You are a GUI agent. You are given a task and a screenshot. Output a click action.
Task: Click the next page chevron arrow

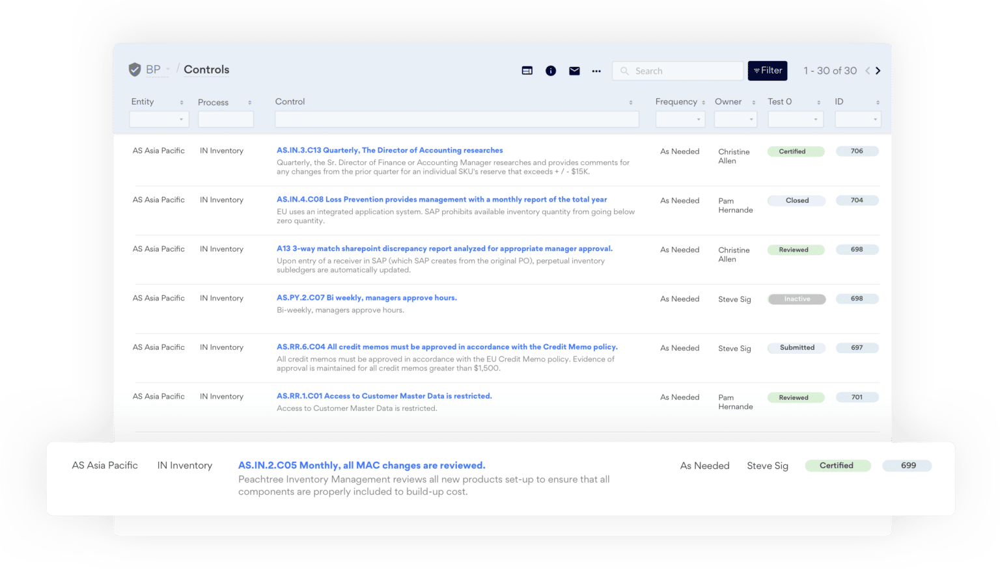[878, 70]
